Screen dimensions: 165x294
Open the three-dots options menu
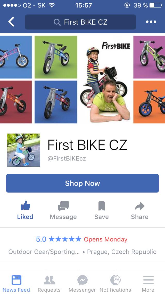151,22
